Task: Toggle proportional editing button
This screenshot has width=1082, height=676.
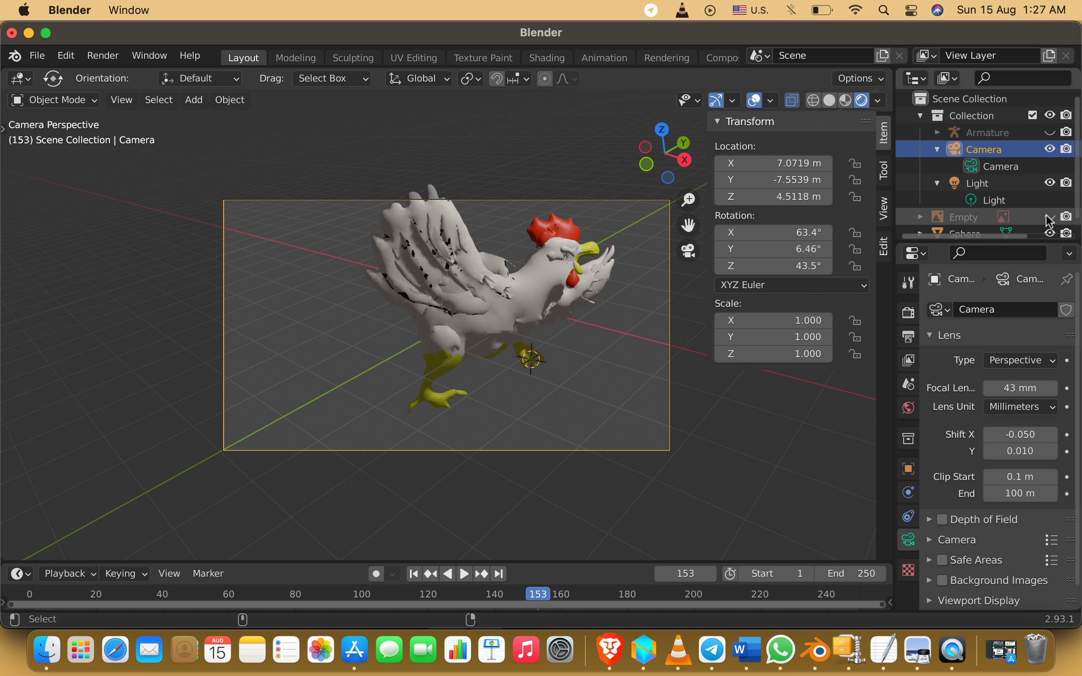Action: tap(544, 79)
